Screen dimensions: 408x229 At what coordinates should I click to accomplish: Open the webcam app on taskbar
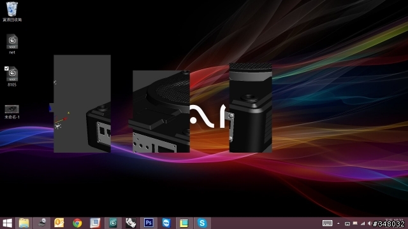click(x=42, y=223)
